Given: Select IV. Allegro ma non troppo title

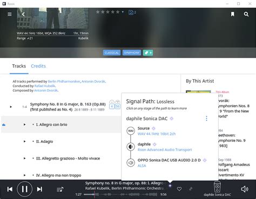Looking at the screenshot, I should pyautogui.click(x=58, y=175).
